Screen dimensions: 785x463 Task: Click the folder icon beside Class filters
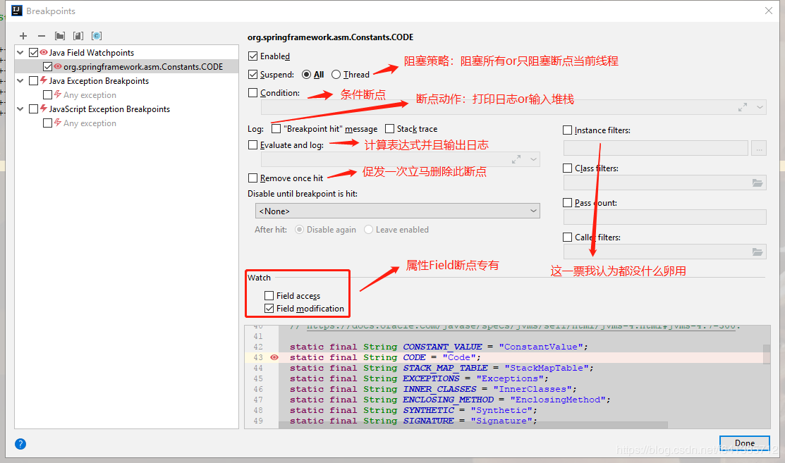[x=757, y=183]
